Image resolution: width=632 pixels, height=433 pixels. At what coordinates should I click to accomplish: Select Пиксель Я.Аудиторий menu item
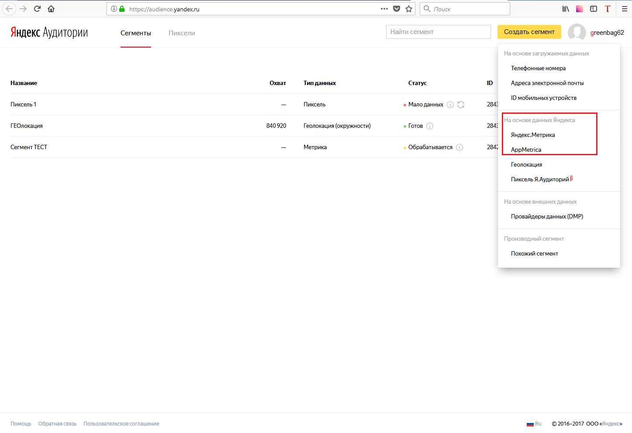(x=542, y=179)
